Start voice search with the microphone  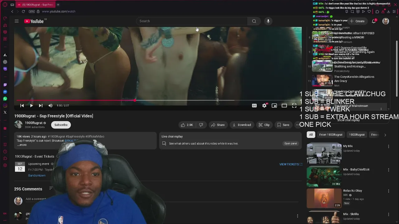(x=268, y=21)
